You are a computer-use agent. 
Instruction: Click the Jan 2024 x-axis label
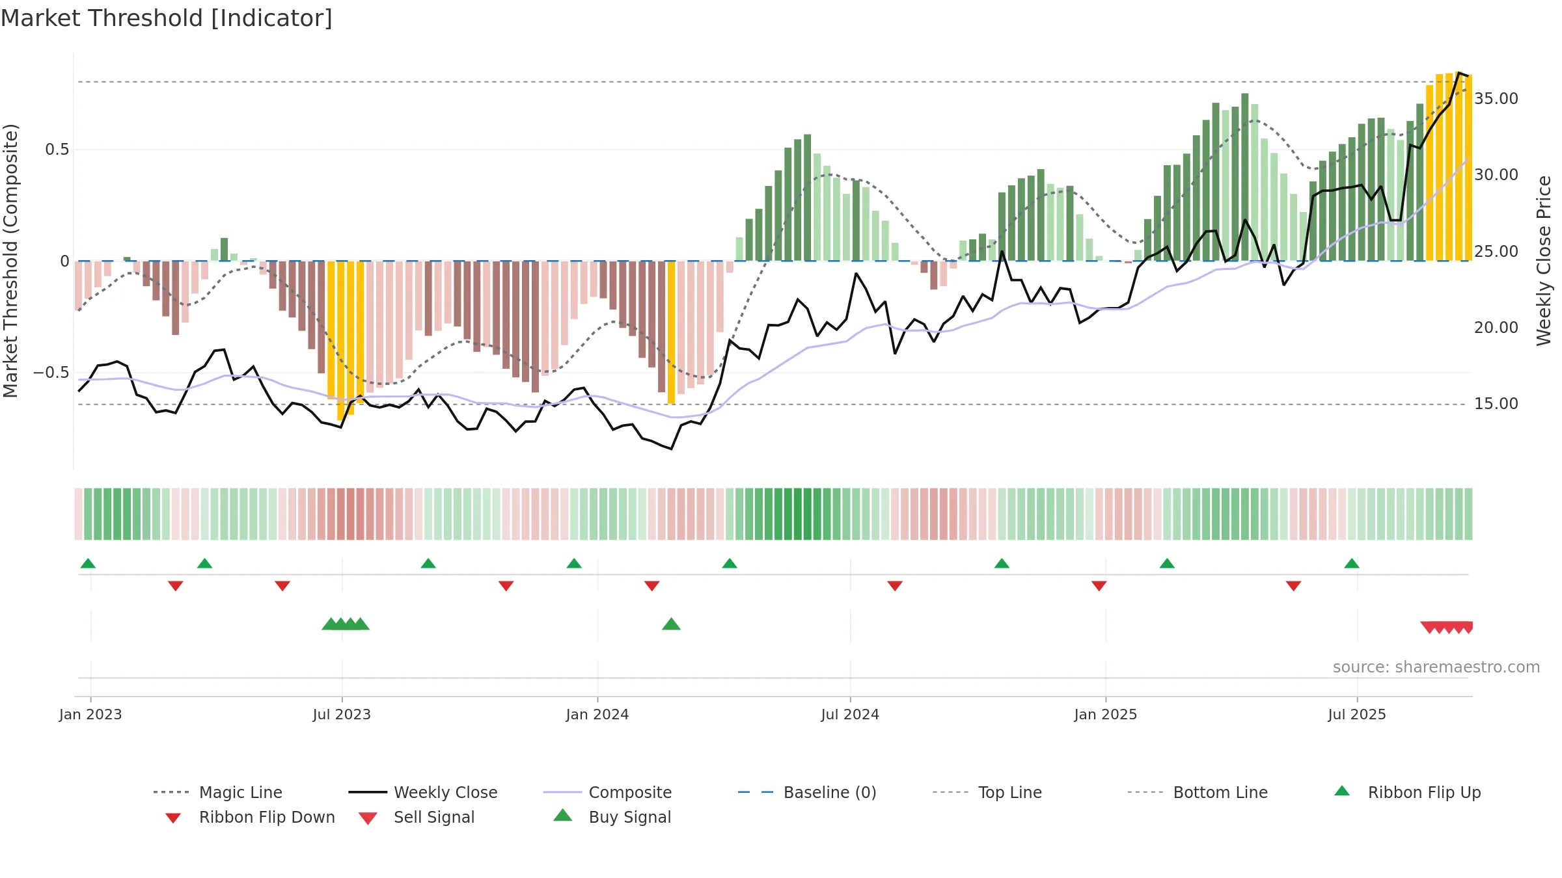coord(597,714)
